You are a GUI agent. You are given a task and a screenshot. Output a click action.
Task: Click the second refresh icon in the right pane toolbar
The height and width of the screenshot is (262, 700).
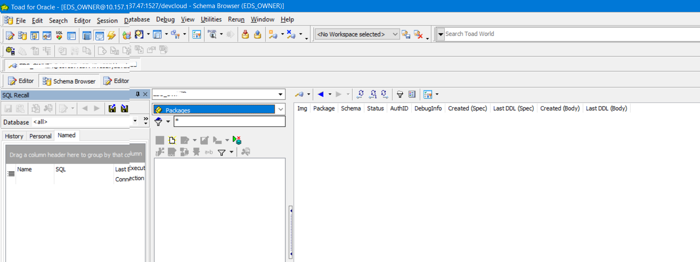(x=373, y=94)
